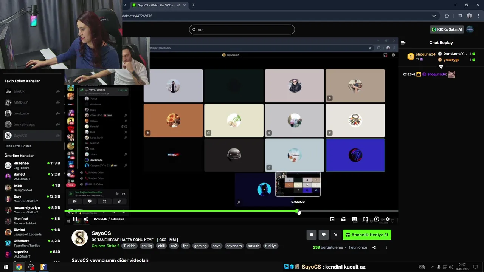Select the gaming tag
The height and width of the screenshot is (272, 484).
click(x=200, y=246)
